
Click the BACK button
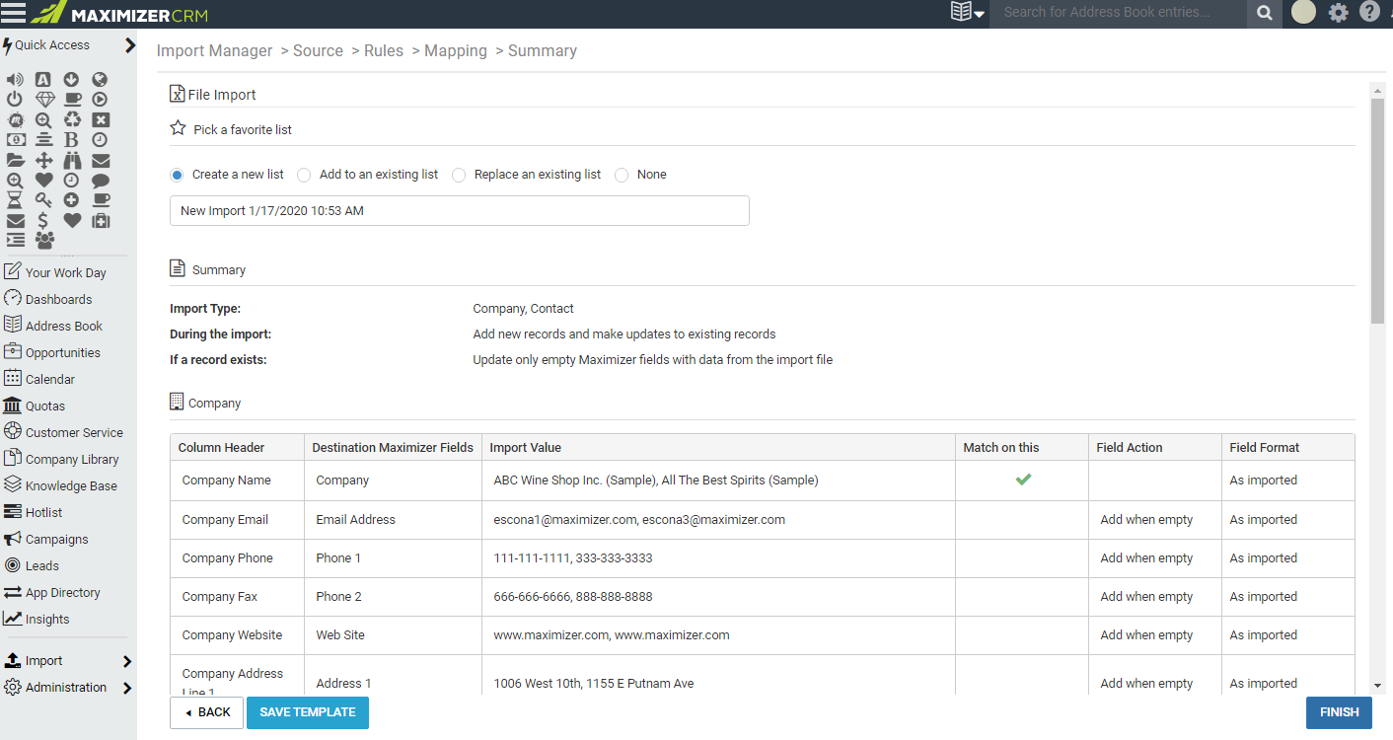click(206, 712)
